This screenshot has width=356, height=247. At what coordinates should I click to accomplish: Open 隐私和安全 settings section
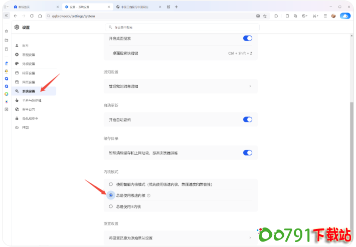(30, 118)
